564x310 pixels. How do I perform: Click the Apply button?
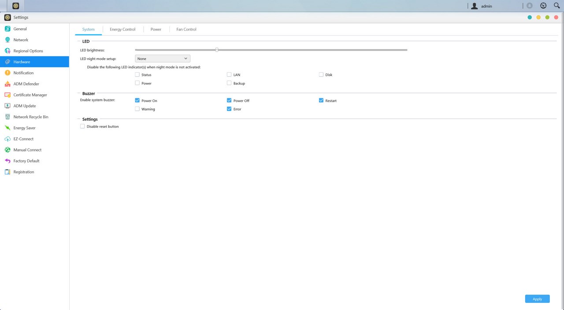click(537, 299)
